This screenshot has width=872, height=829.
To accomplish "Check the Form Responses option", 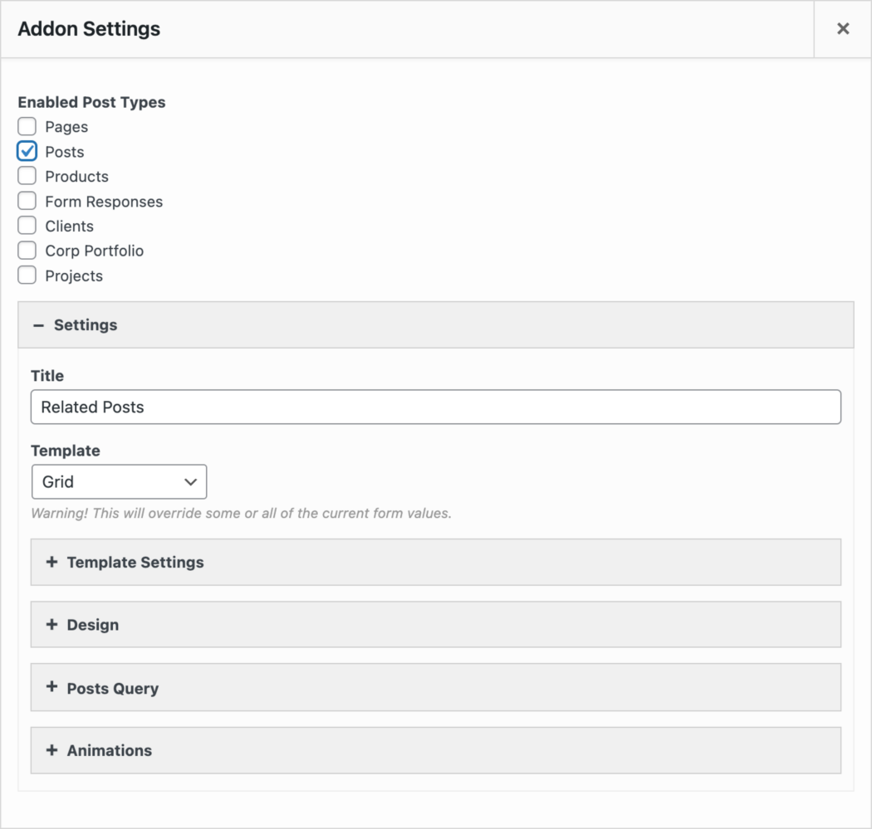I will [27, 201].
